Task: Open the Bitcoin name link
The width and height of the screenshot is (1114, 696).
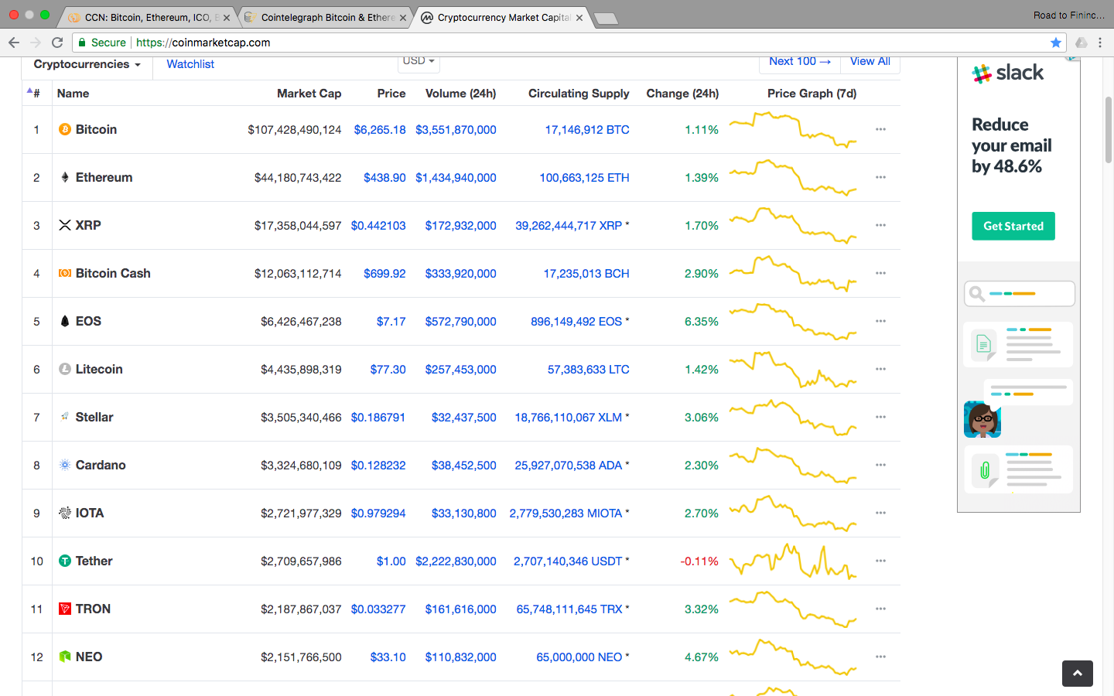Action: click(96, 129)
